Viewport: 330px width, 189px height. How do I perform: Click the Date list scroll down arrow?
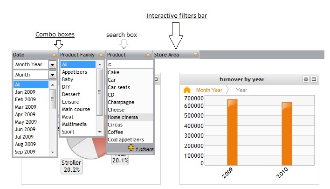coord(53,152)
